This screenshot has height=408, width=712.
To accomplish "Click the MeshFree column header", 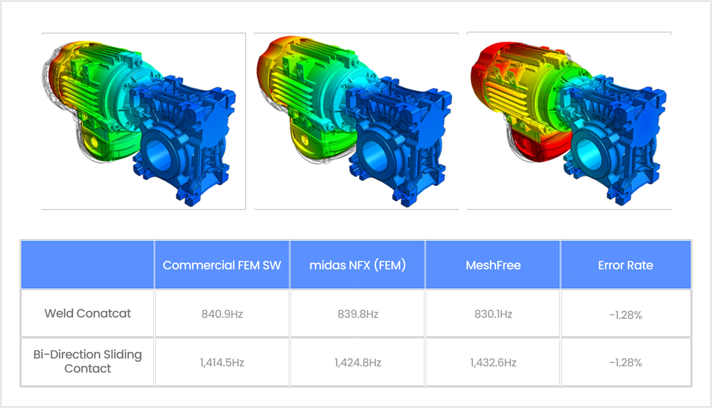I will click(x=493, y=265).
